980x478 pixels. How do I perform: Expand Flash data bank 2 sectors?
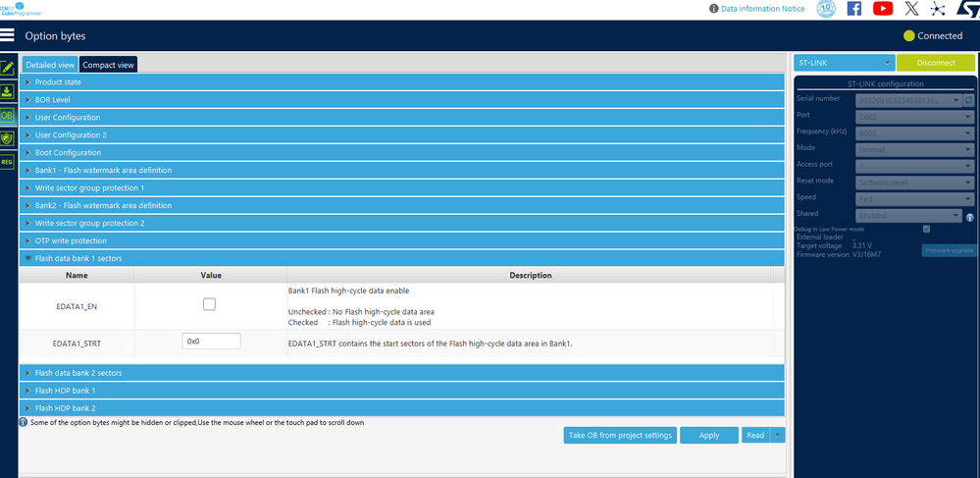tap(401, 372)
